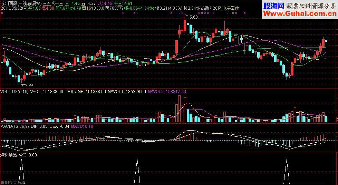Click the low price 低4.67
Image resolution: width=338 pixels, height=185 pixels.
(62, 9)
